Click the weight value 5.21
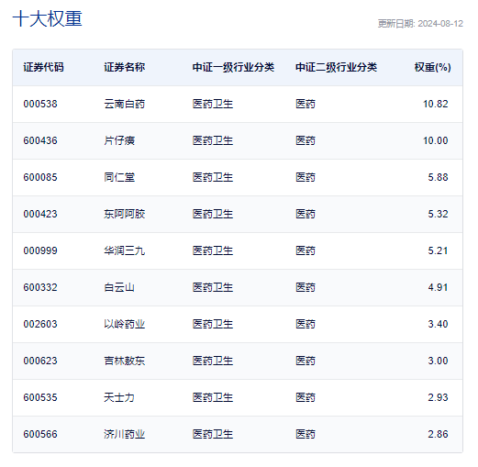478x467 pixels. pyautogui.click(x=438, y=250)
